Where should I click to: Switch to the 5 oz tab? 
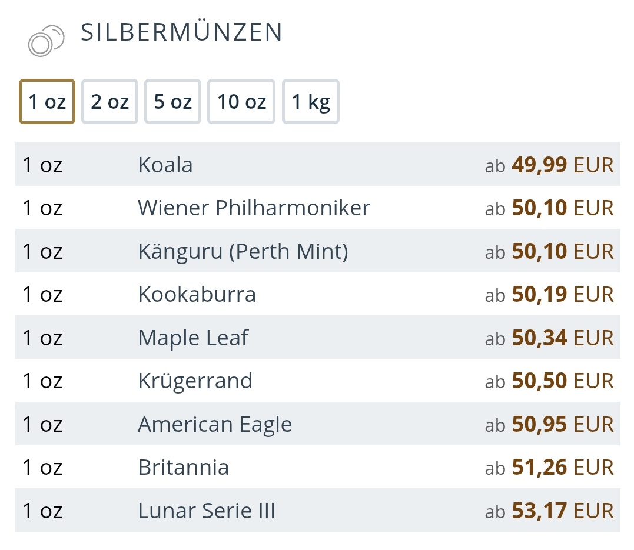tap(172, 102)
